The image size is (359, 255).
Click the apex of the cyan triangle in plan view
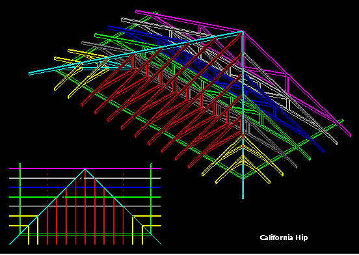tap(85, 169)
